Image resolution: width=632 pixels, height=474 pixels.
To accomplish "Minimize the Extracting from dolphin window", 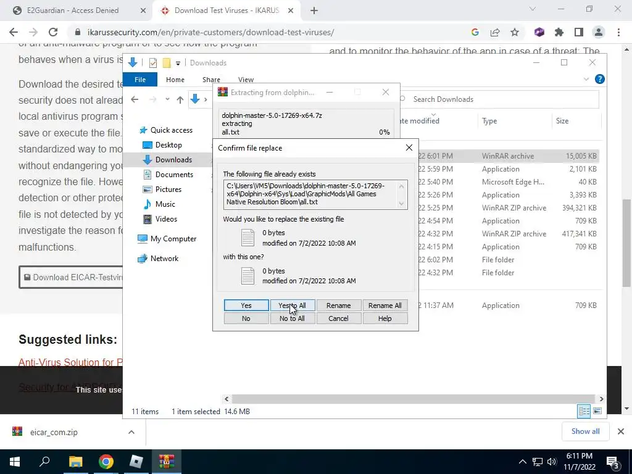I will click(330, 93).
